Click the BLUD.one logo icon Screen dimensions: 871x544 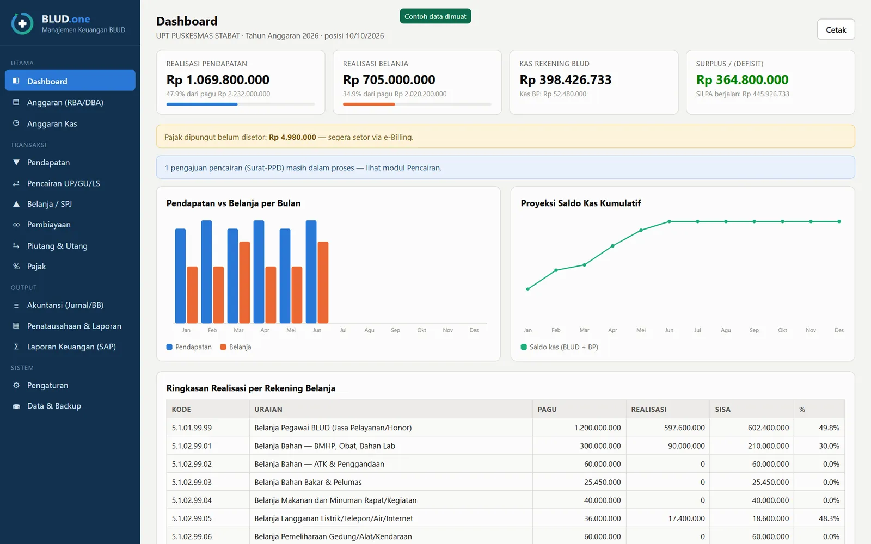tap(22, 24)
